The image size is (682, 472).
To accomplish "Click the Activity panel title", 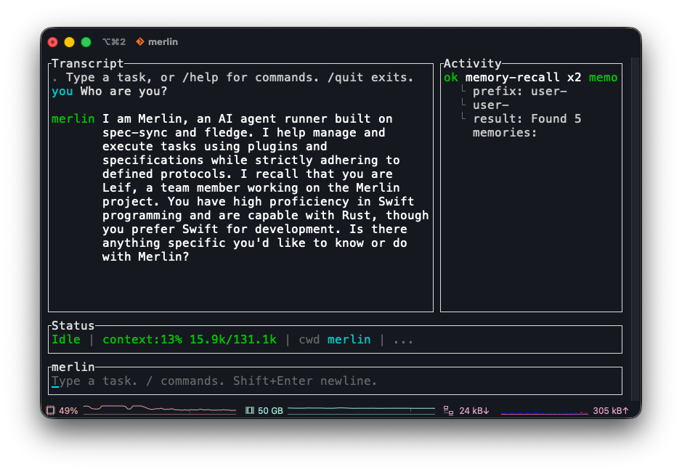I will pos(472,63).
